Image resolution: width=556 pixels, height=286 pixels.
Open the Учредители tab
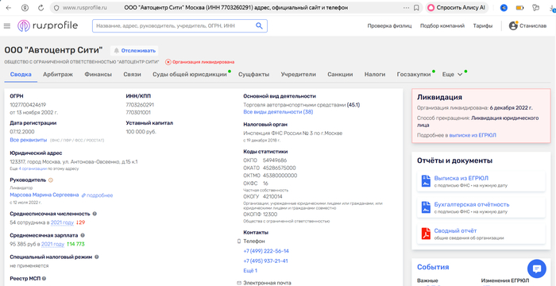click(298, 74)
